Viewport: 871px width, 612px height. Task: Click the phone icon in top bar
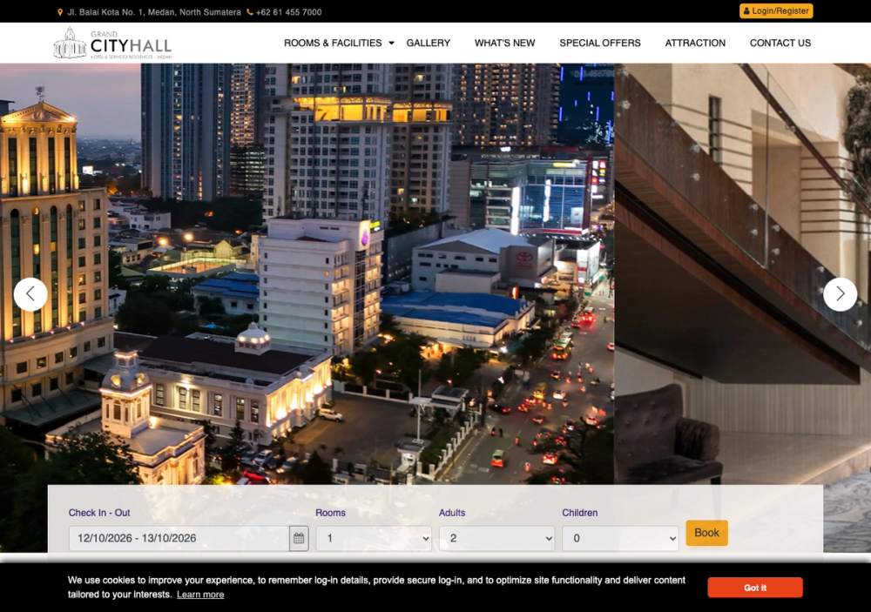[x=250, y=11]
